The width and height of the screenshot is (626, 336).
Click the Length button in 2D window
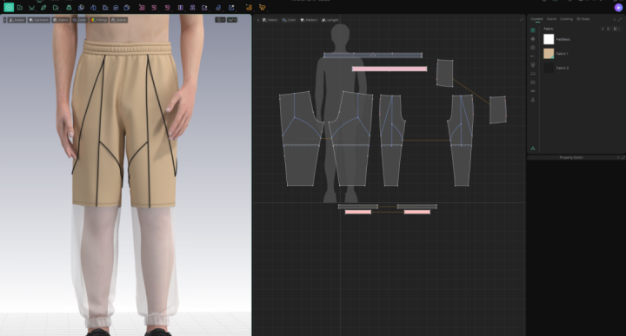coord(330,19)
